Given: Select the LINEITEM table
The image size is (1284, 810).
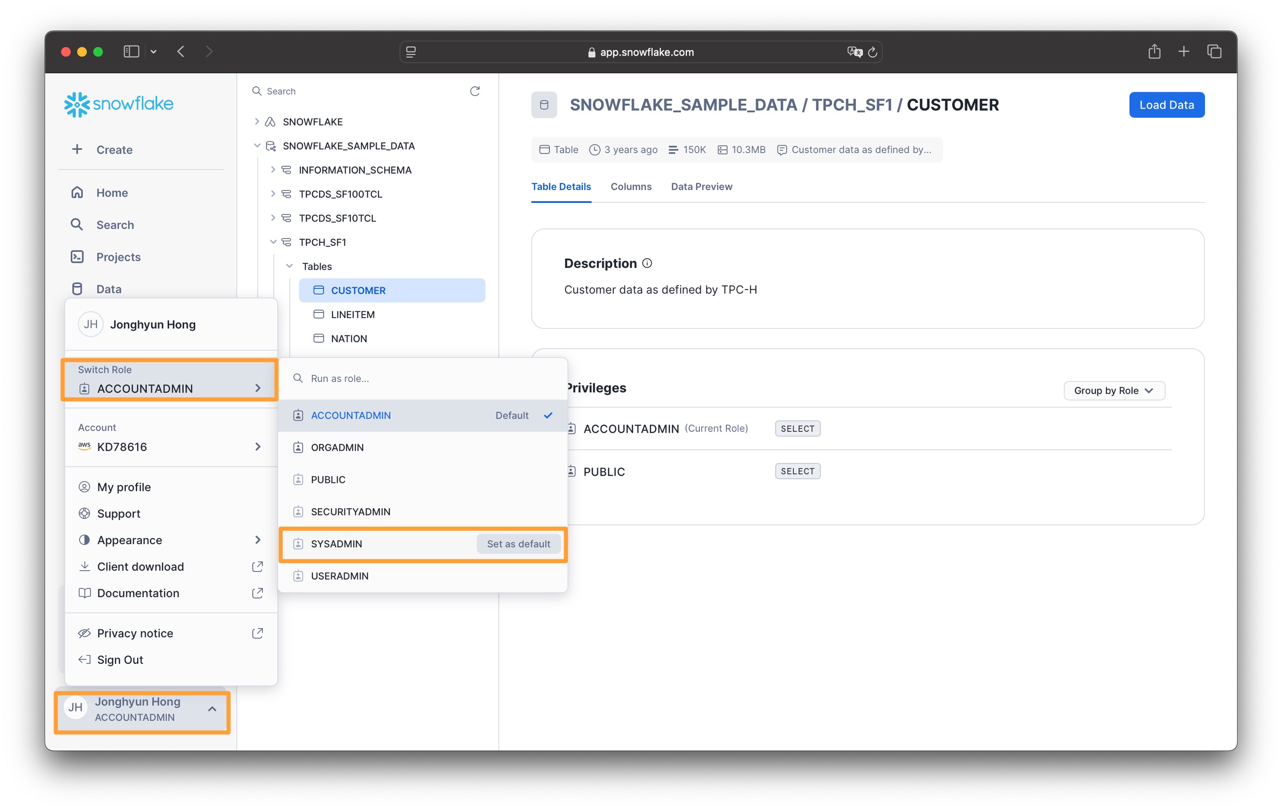Looking at the screenshot, I should coord(352,314).
